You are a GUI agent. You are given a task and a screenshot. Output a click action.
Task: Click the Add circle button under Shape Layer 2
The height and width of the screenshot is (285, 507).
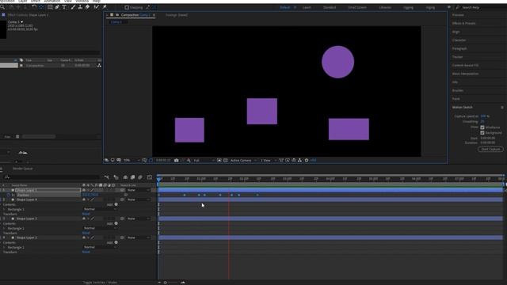[x=116, y=243]
